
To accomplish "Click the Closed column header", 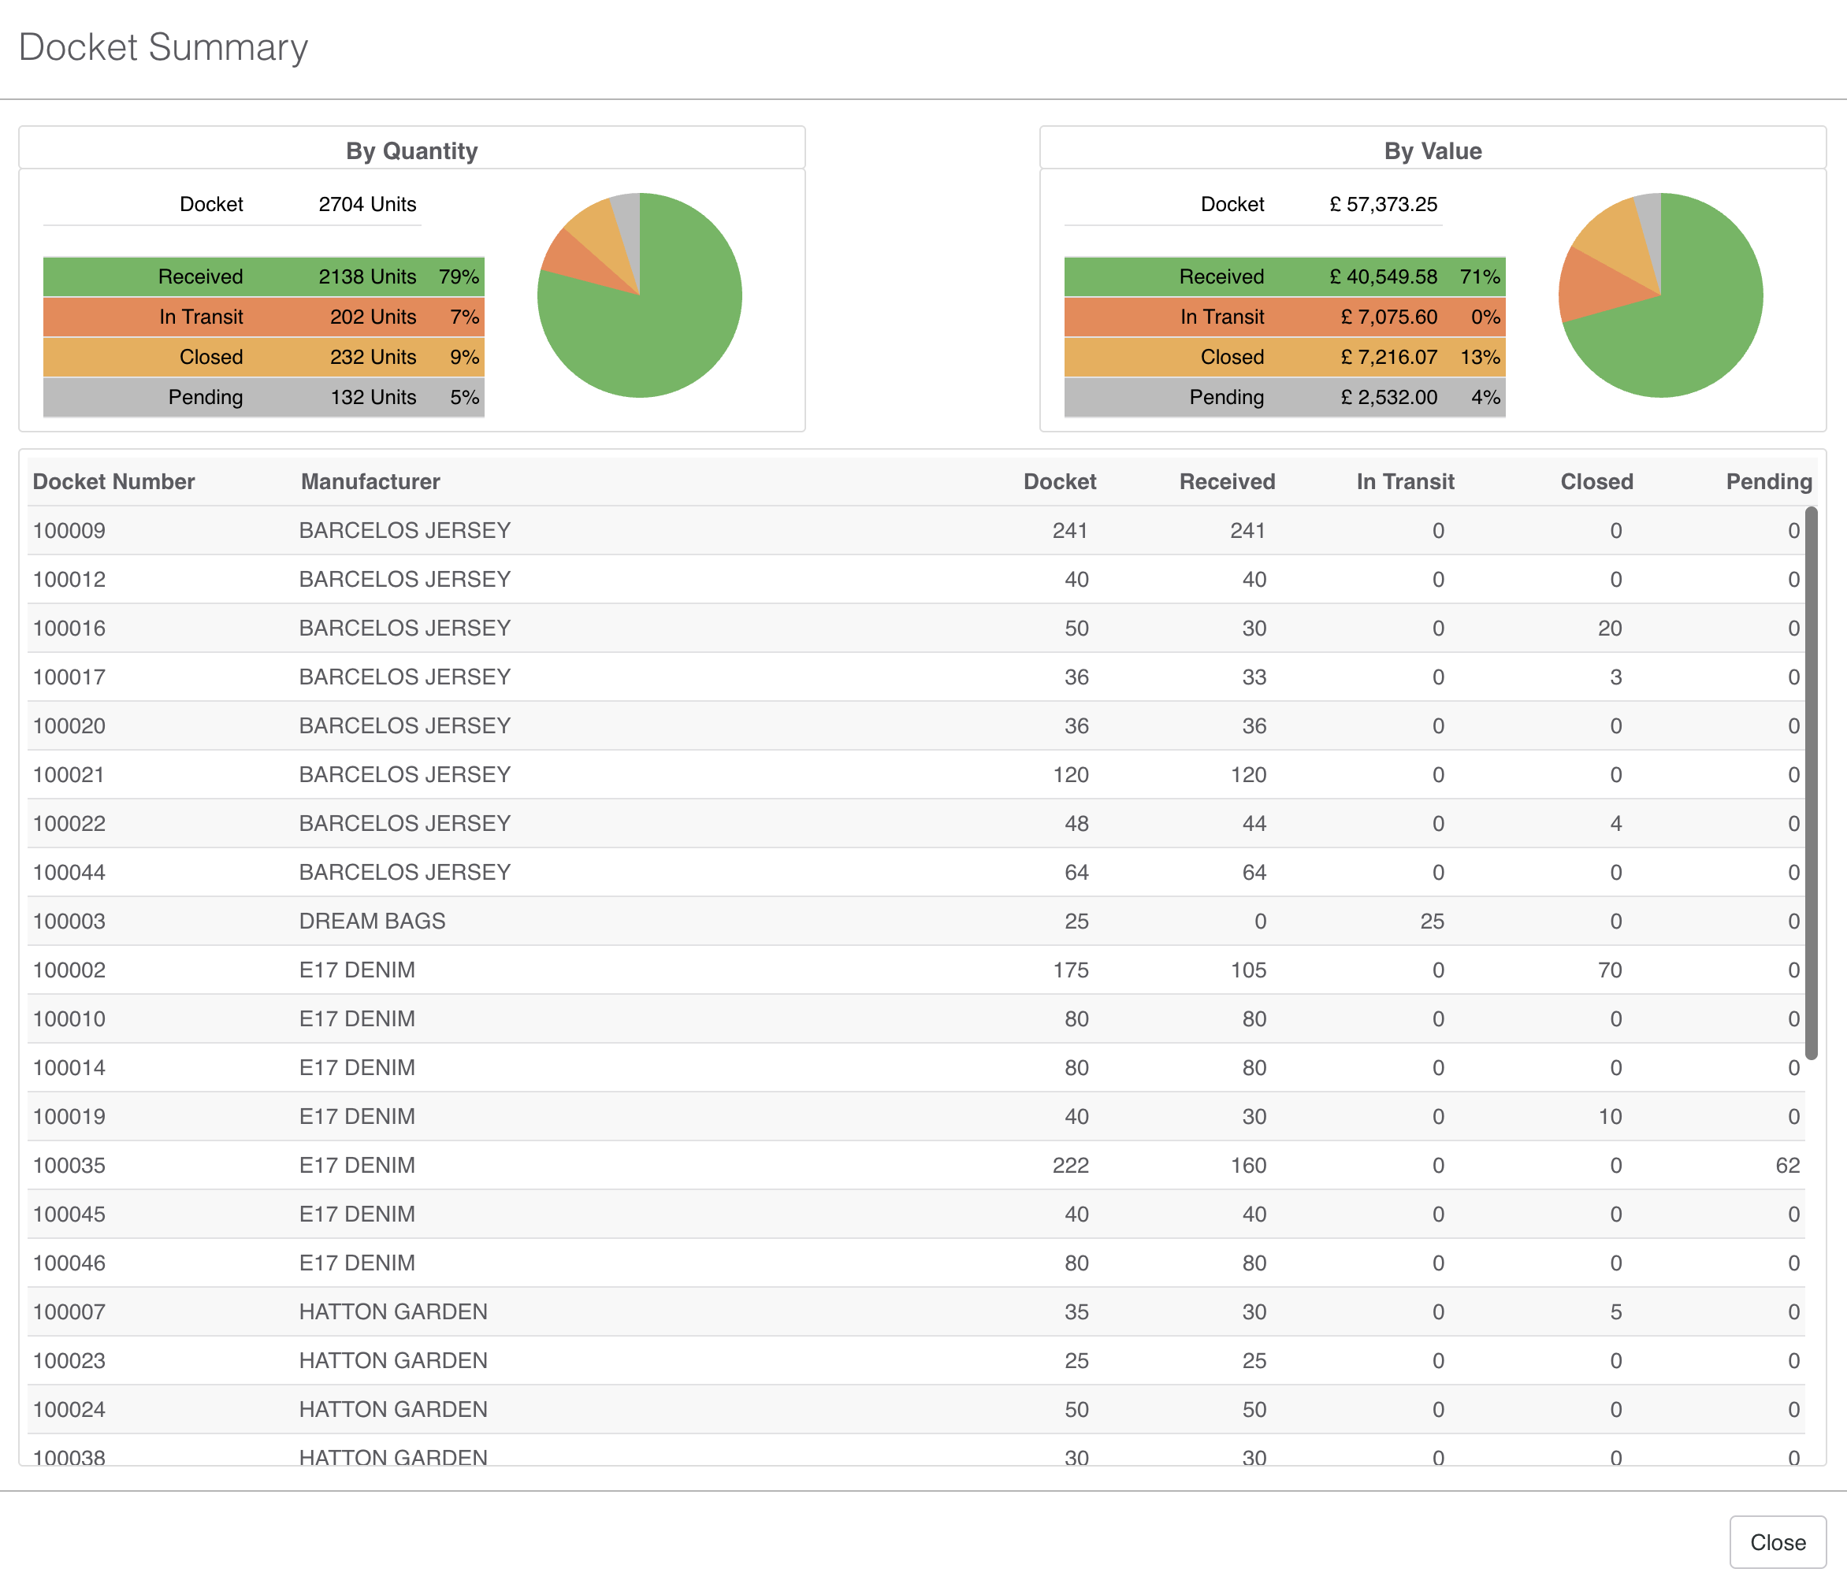I will pyautogui.click(x=1596, y=482).
